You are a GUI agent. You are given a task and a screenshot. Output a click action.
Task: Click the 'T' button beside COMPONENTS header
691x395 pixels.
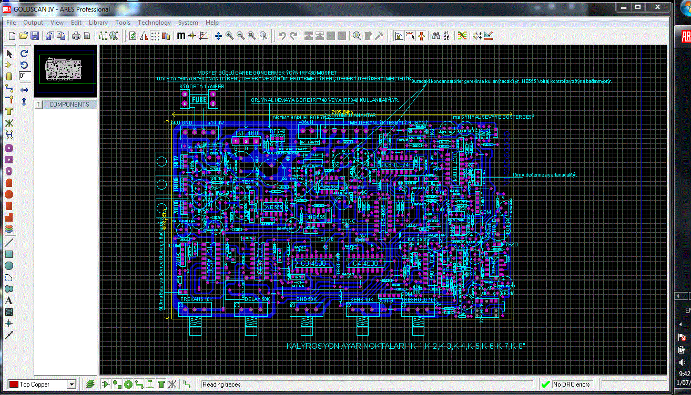[x=38, y=105]
